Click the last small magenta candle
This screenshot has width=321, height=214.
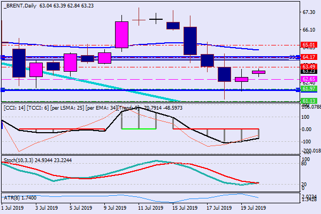pos(258,72)
